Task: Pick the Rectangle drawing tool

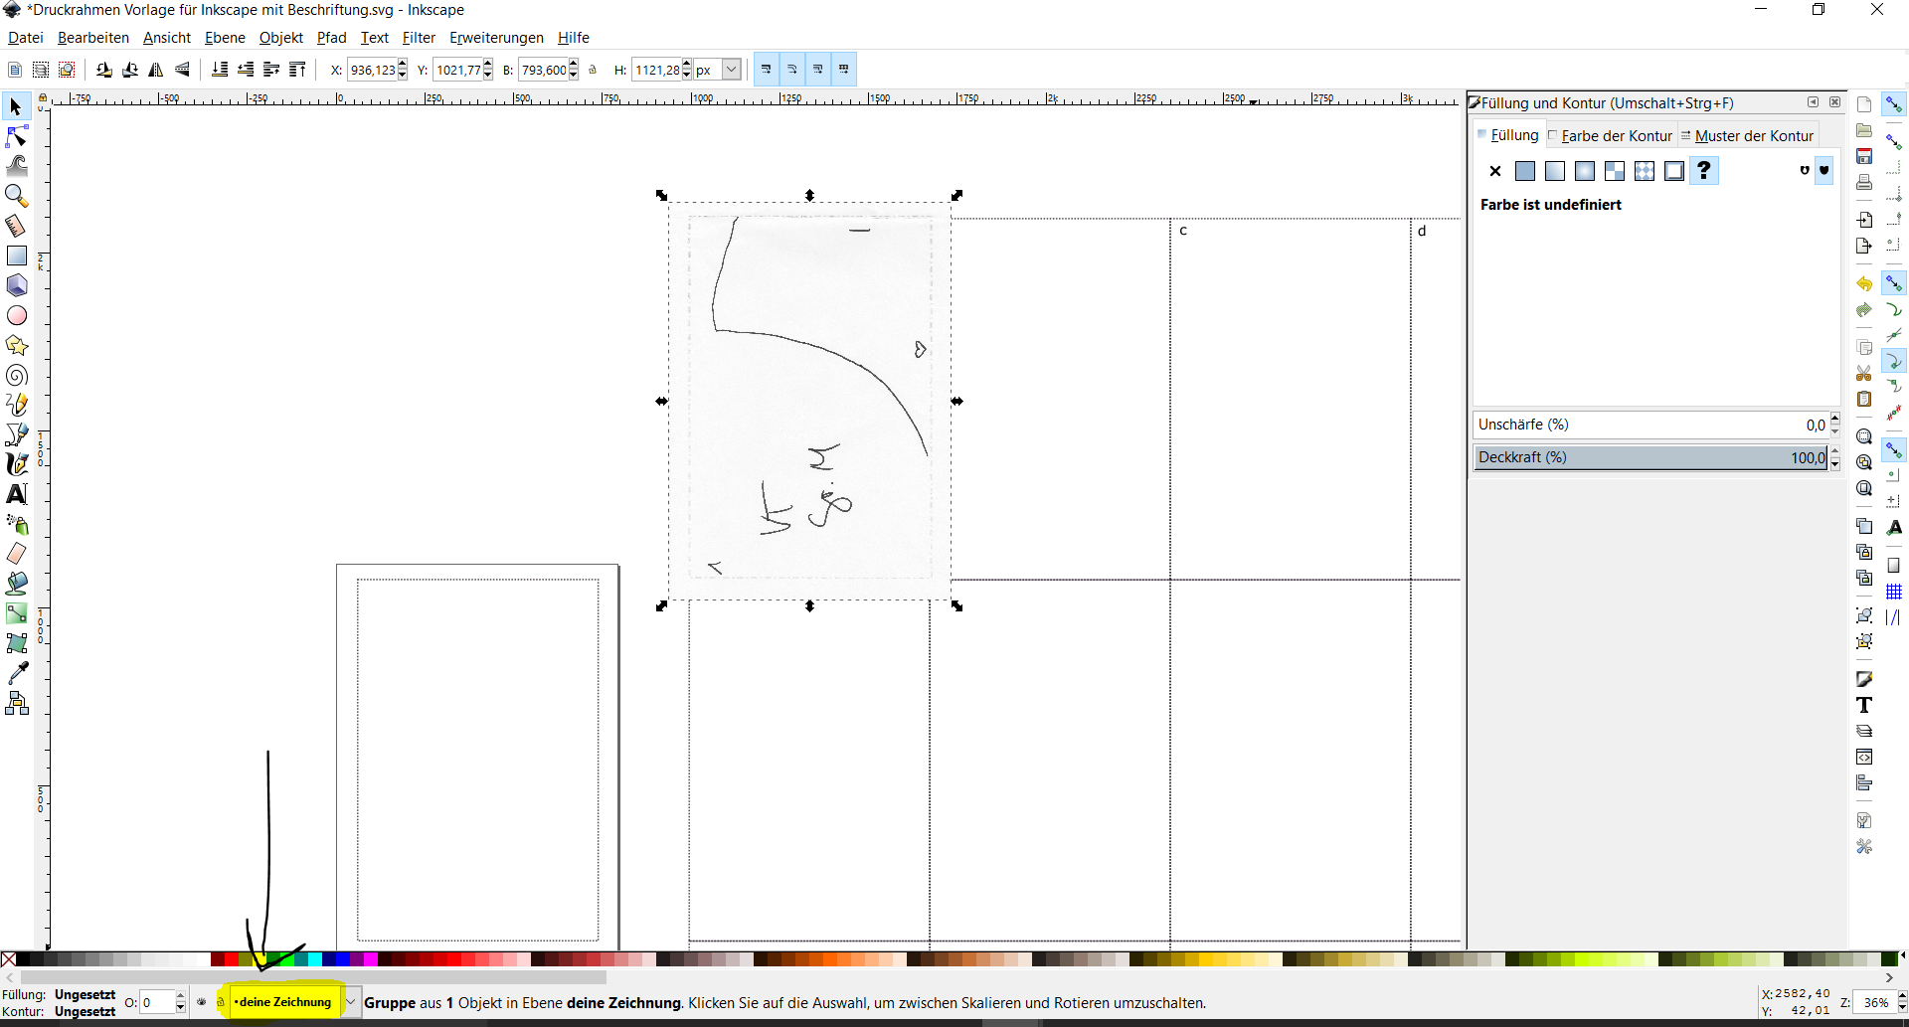Action: coord(17,256)
